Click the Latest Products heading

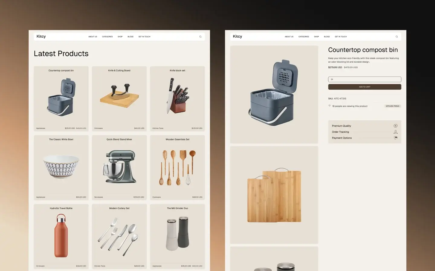(61, 54)
